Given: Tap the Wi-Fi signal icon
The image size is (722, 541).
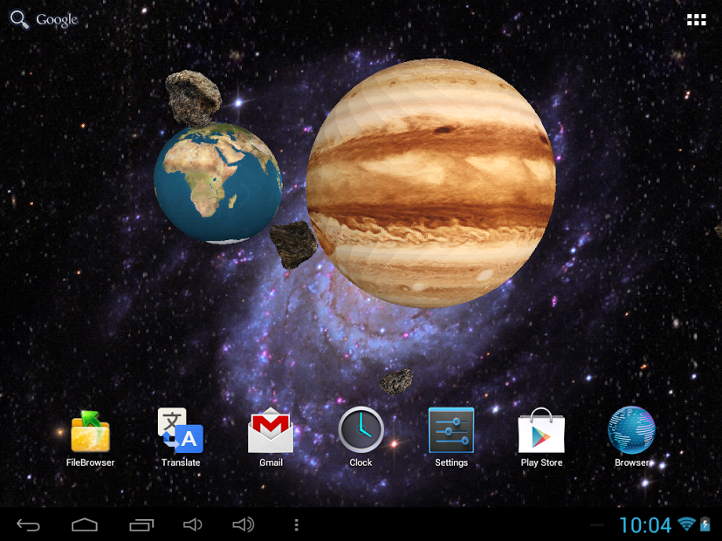Looking at the screenshot, I should coord(686,524).
